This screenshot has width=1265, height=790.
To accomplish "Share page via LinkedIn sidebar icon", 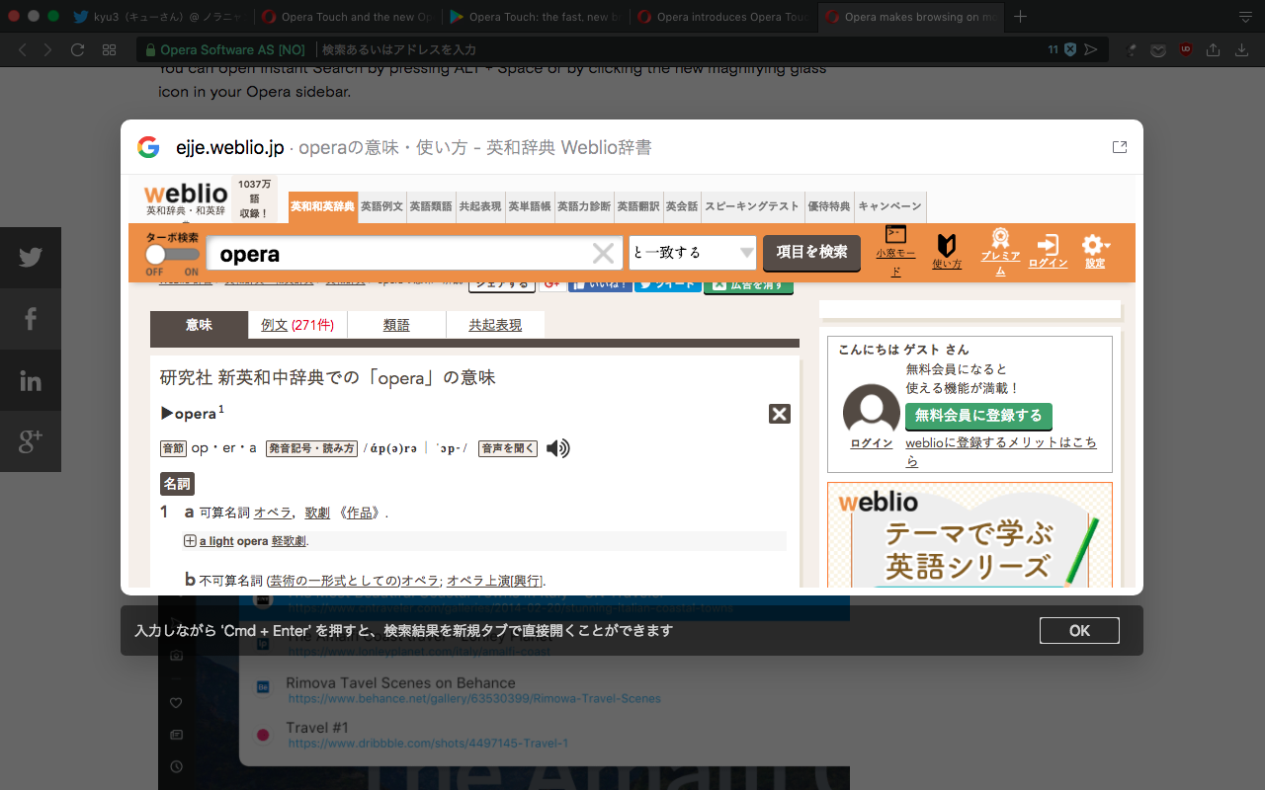I will tap(31, 380).
